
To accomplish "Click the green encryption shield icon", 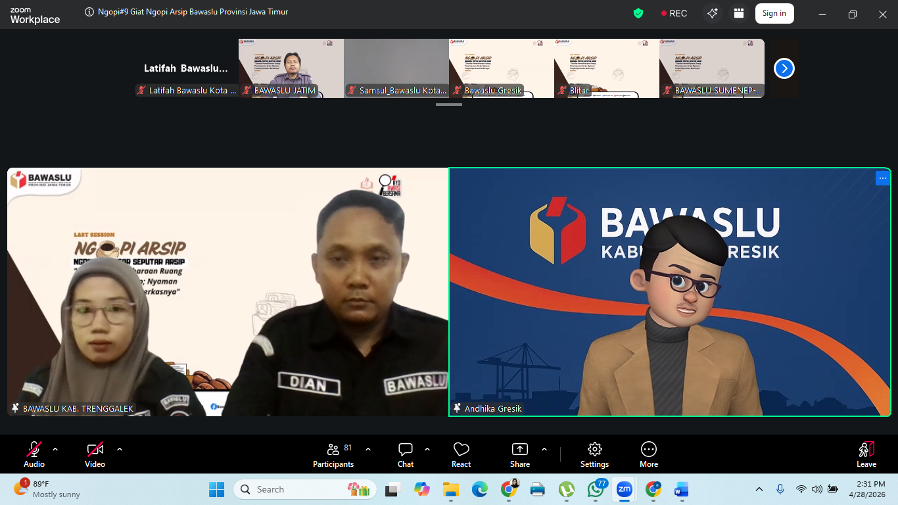I will 638,13.
